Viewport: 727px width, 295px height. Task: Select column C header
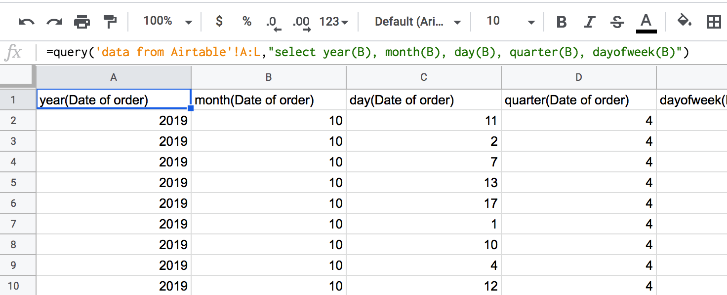tap(424, 77)
